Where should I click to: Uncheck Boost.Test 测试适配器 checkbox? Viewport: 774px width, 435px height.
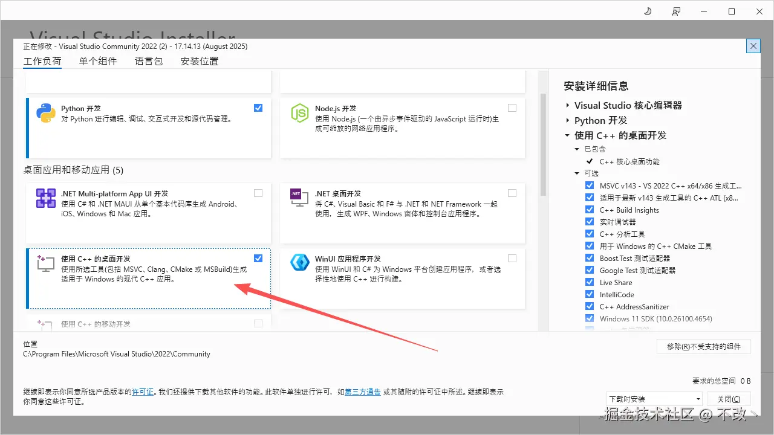[590, 258]
